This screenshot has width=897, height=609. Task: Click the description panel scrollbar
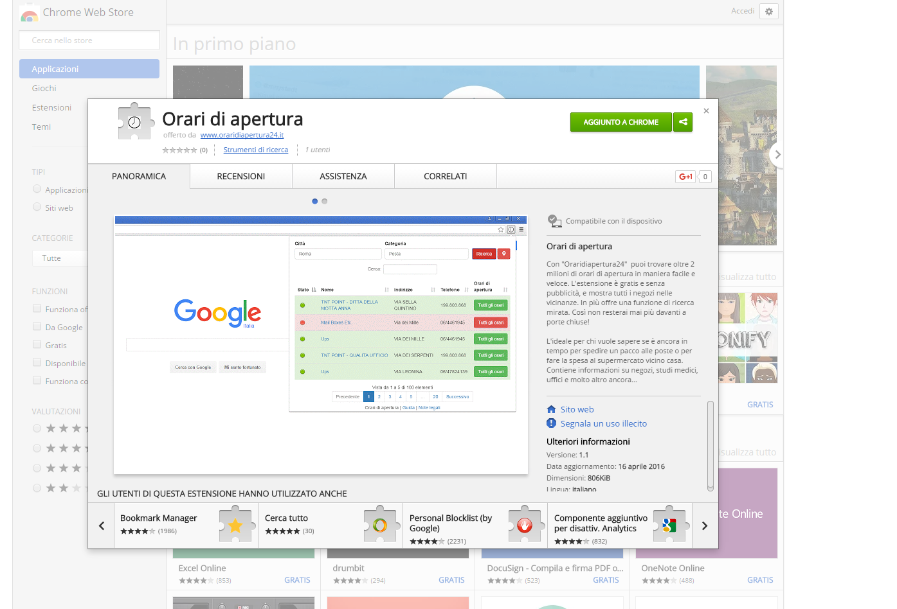click(711, 446)
